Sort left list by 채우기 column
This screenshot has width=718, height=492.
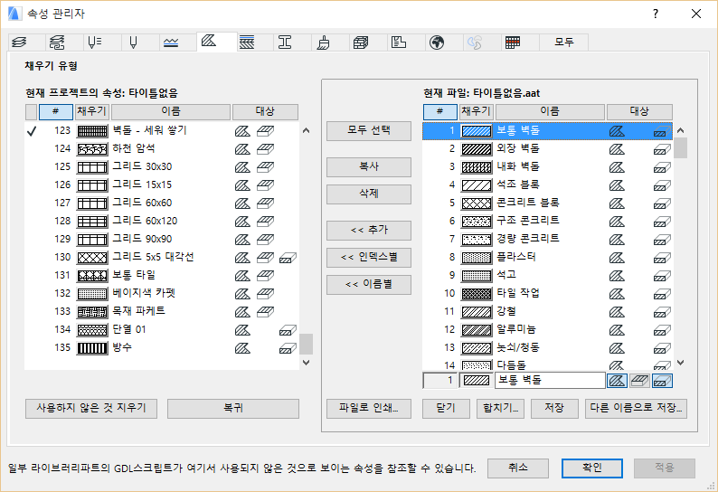click(92, 111)
